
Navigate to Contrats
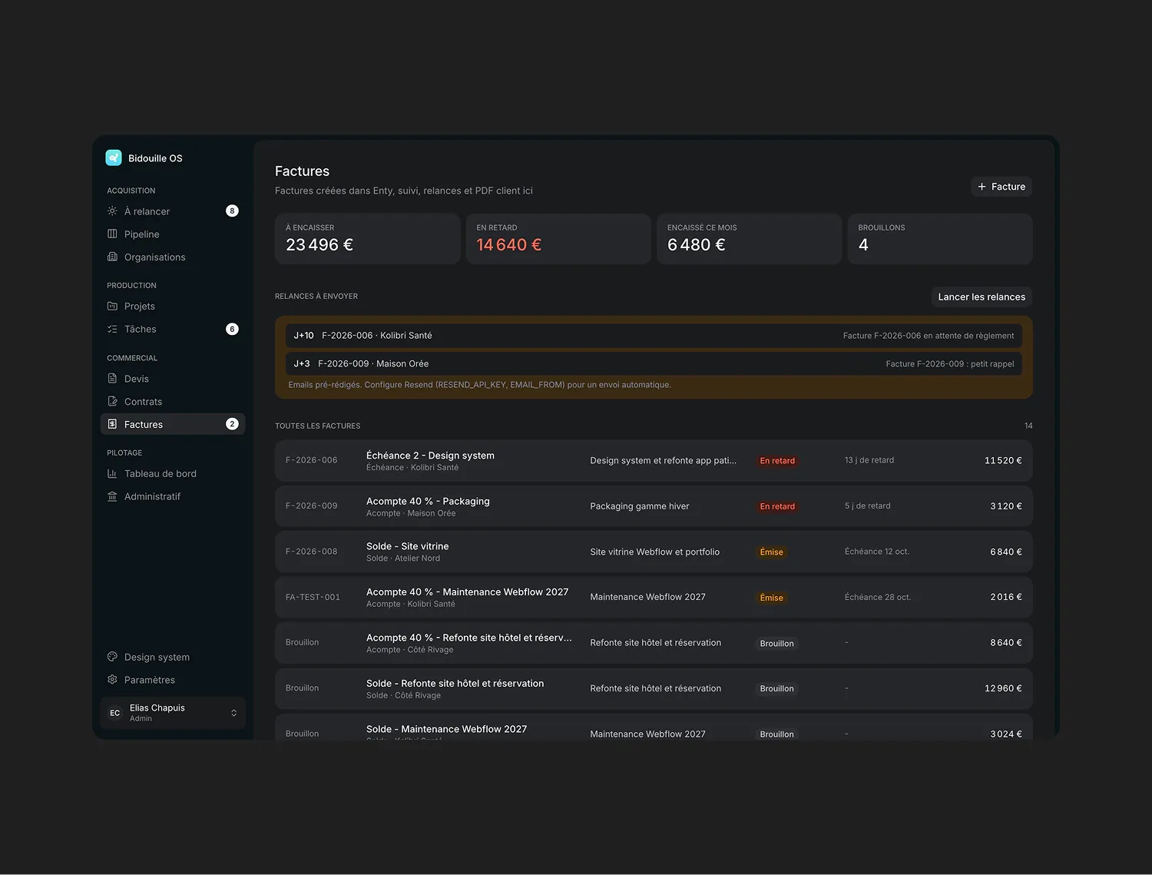[173, 402]
